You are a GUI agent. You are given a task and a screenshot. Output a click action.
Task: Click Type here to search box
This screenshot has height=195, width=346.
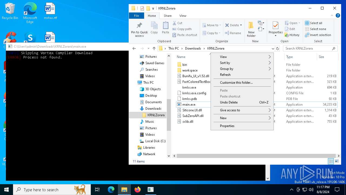click(x=52, y=190)
